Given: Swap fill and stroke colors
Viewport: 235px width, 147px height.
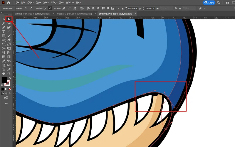Looking at the screenshot, I should (x=10, y=78).
